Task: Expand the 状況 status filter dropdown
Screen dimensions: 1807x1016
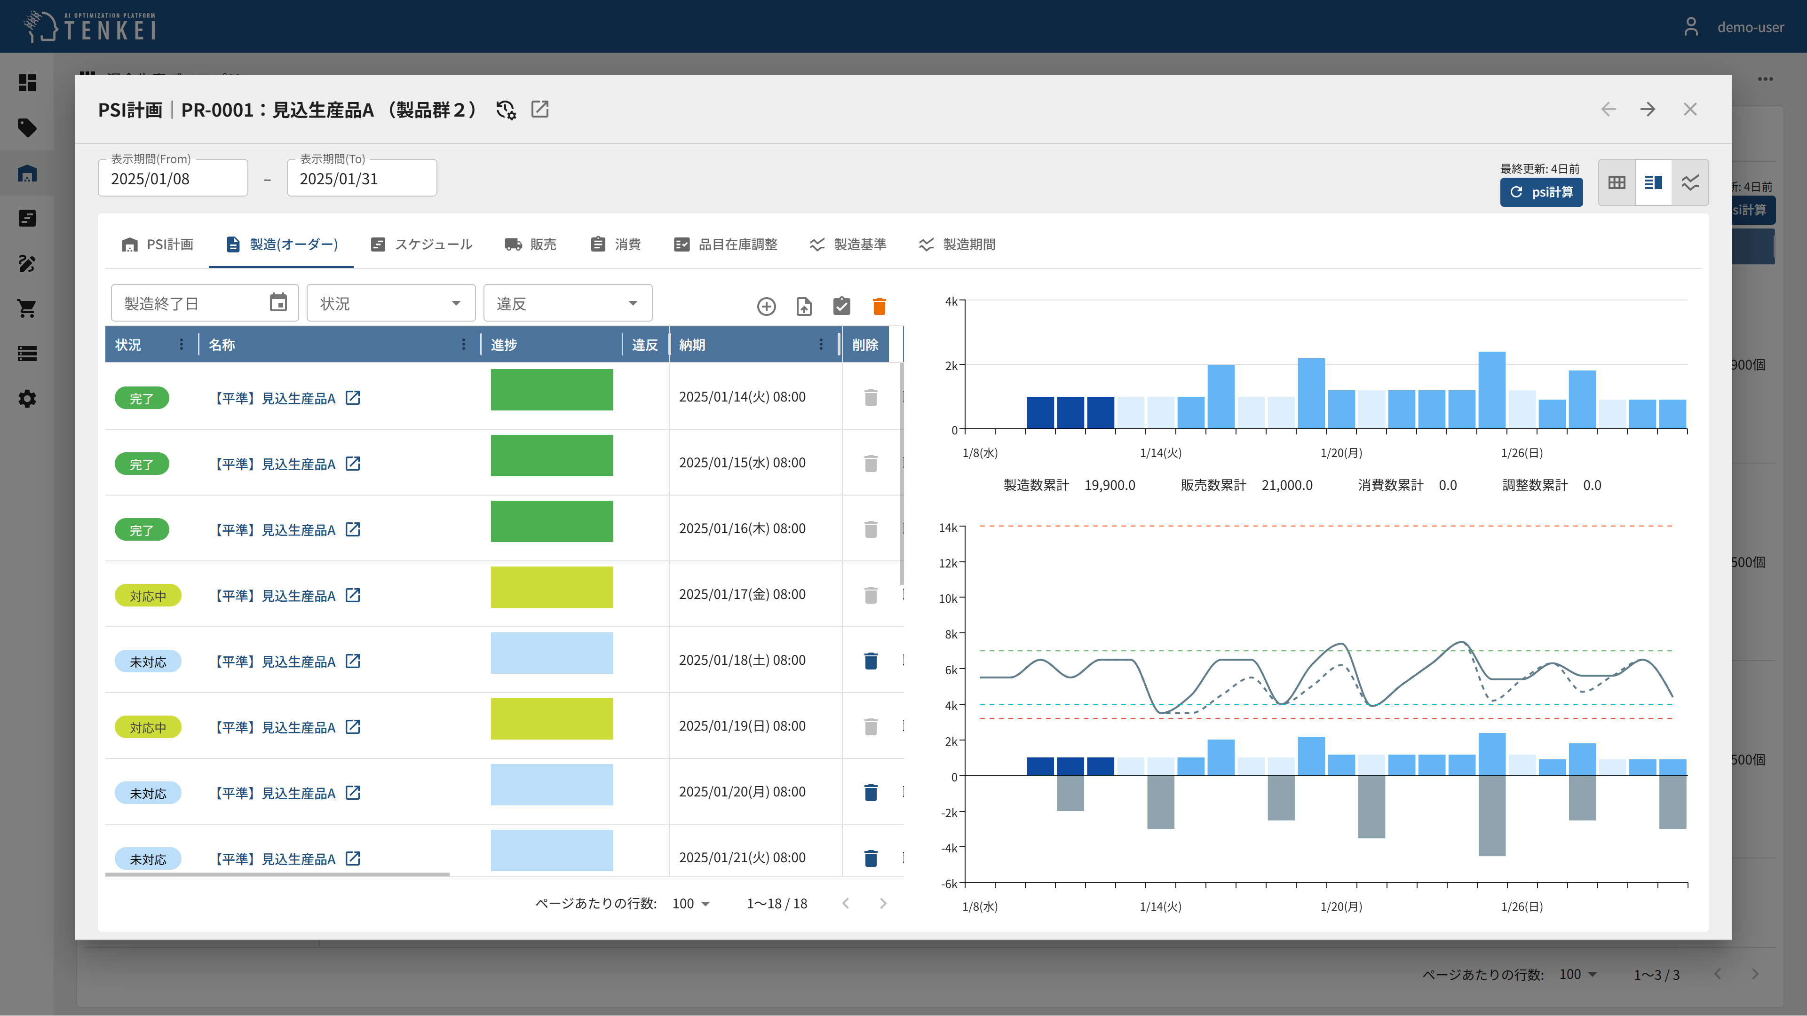Action: click(x=391, y=304)
